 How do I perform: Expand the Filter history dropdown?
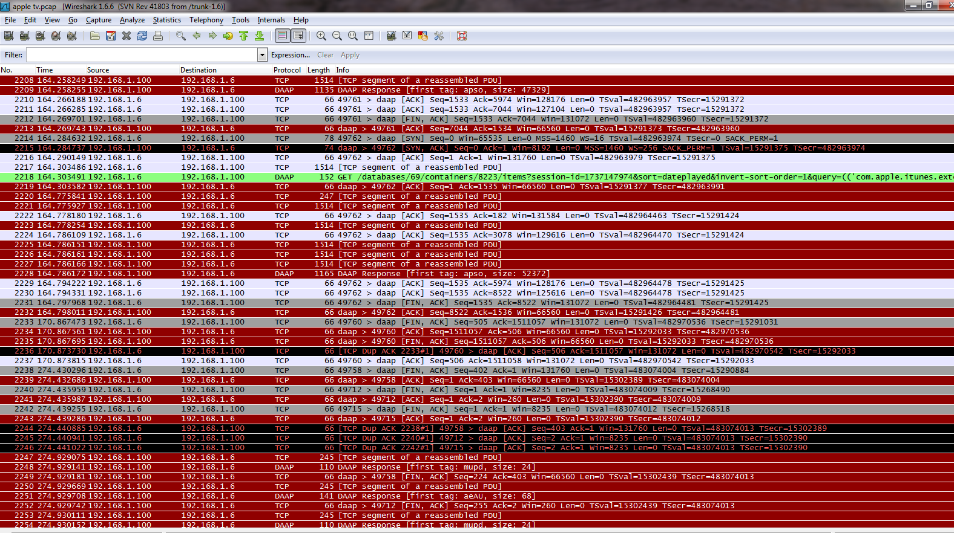pos(262,55)
